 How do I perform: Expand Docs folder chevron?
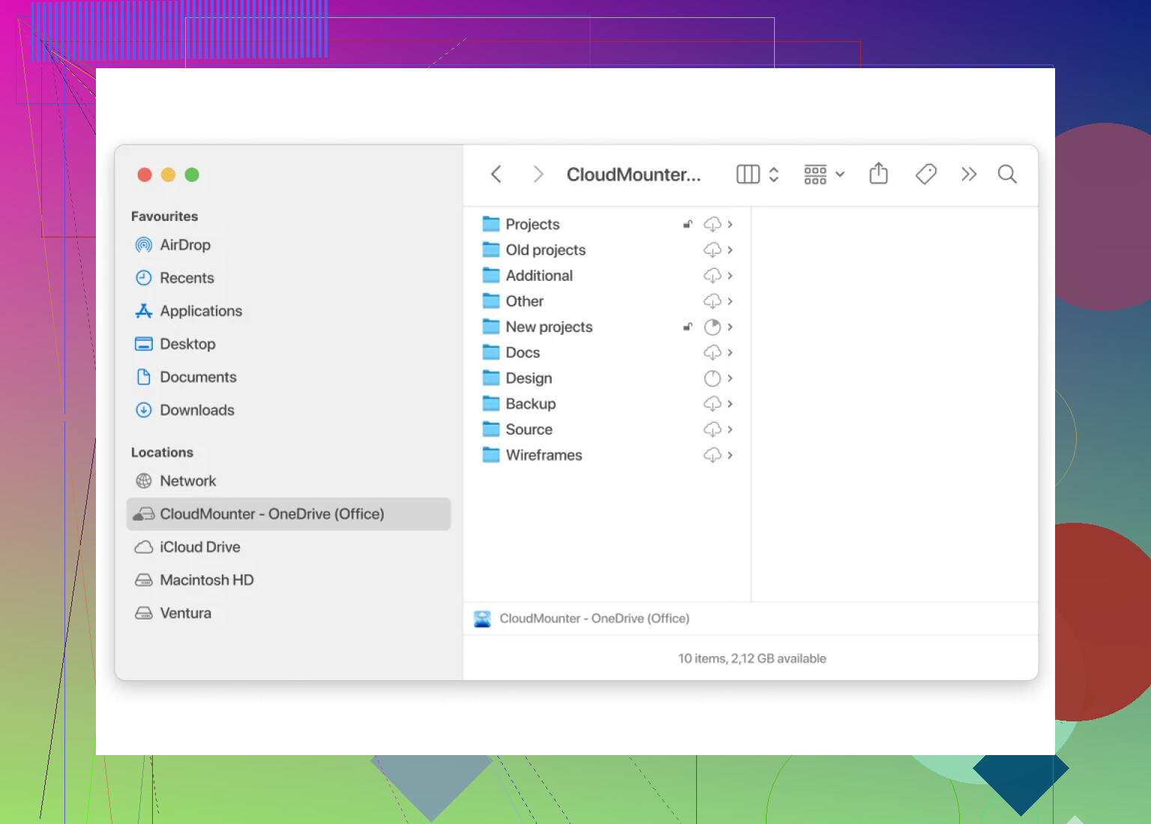[x=730, y=352]
